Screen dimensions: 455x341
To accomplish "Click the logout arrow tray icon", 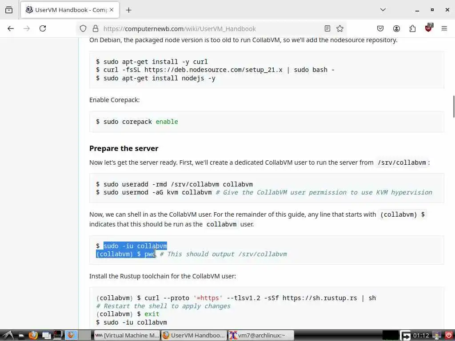I will [x=405, y=336].
